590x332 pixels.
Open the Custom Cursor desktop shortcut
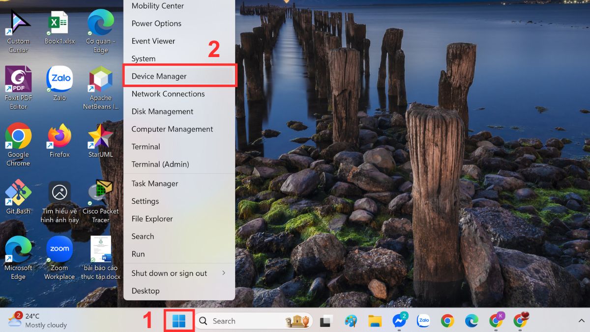coord(18,31)
